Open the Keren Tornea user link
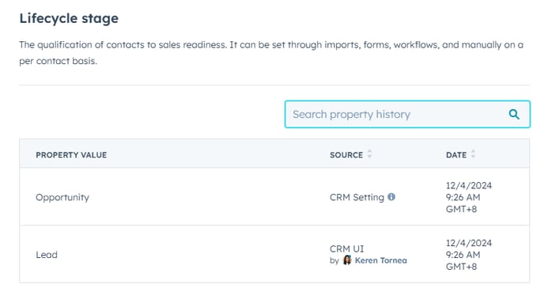Image resolution: width=544 pixels, height=300 pixels. coord(380,260)
